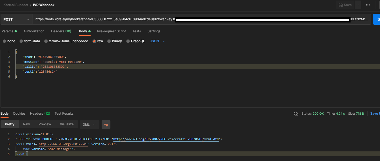This screenshot has width=380, height=161.
Task: Open the Tests tab
Action: pos(137,31)
